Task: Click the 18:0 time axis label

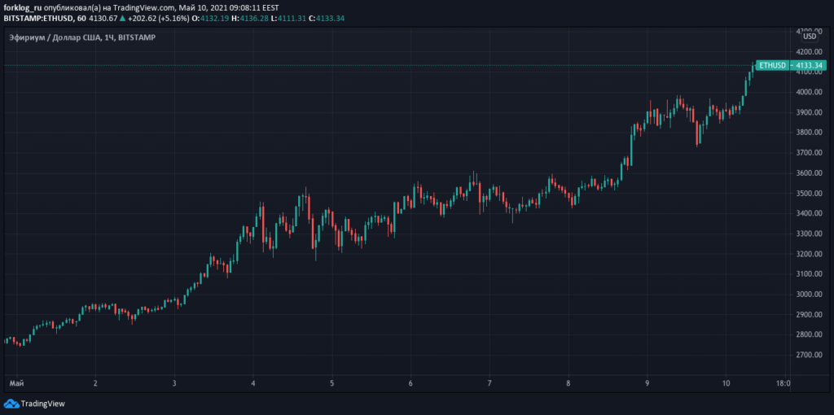Action: point(783,382)
